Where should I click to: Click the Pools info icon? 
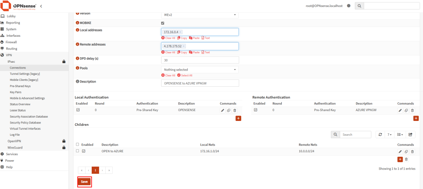click(x=78, y=68)
